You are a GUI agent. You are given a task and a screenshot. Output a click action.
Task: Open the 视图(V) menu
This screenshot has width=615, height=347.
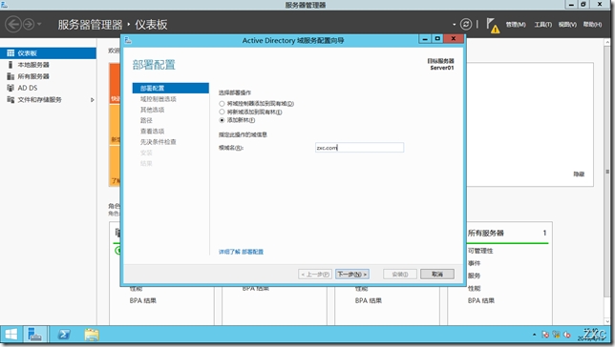(x=567, y=24)
